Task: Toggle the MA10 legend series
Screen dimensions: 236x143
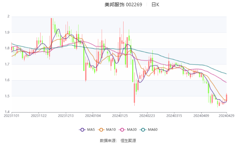Action: pos(107,129)
